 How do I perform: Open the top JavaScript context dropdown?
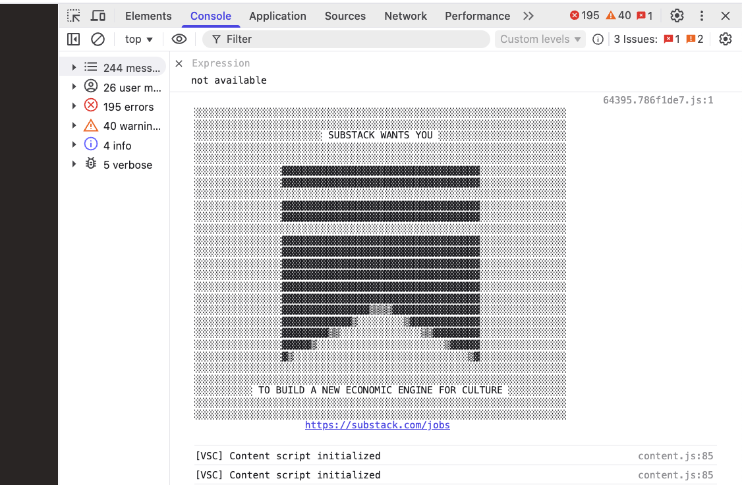click(x=138, y=40)
